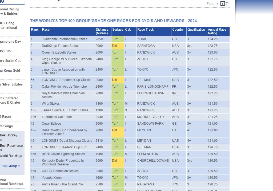
Task: Select Queen Elizabeth Stakes race name
Action: (59, 52)
